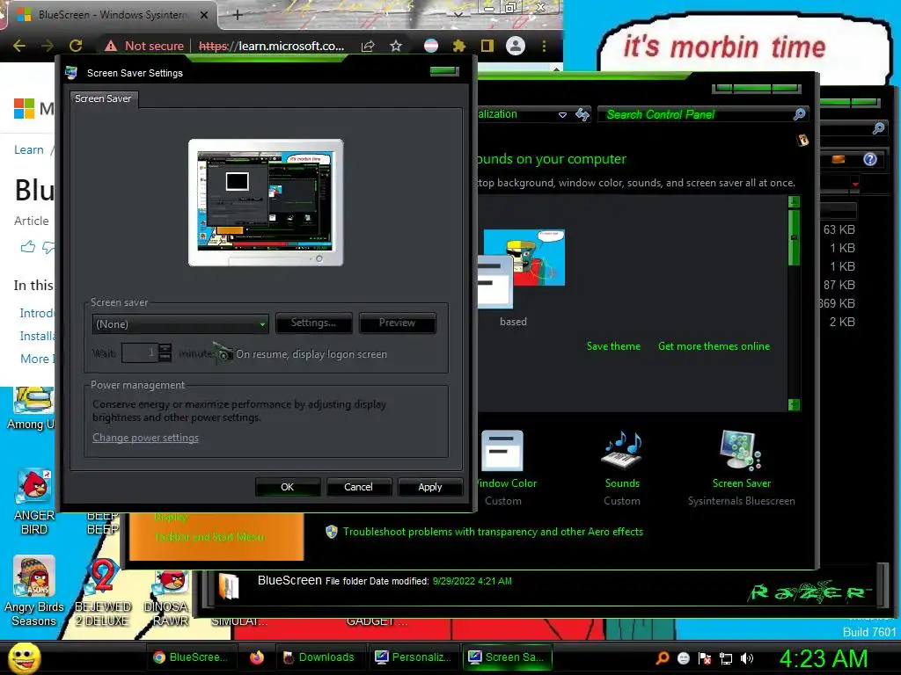This screenshot has height=675, width=901.
Task: Click the Taskbar and Start Menu link
Action: (x=209, y=537)
